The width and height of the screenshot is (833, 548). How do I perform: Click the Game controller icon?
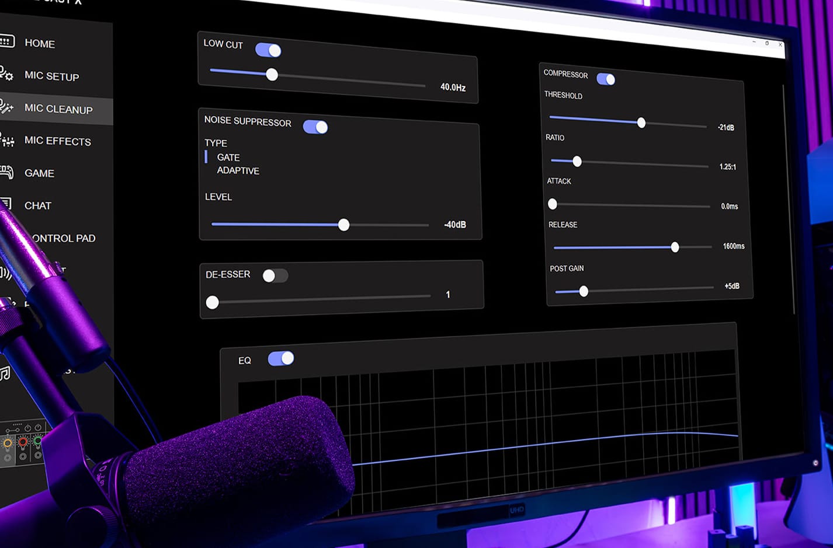click(x=6, y=172)
